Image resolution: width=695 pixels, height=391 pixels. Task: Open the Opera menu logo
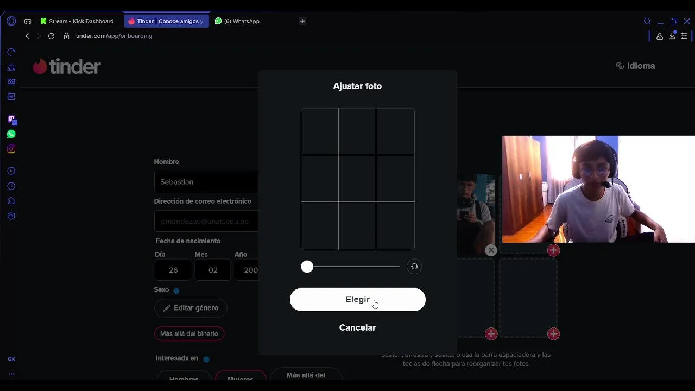point(11,21)
